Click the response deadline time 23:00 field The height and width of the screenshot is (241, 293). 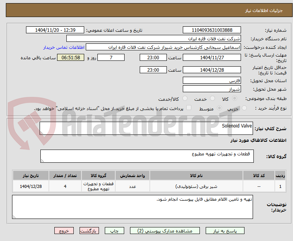(x=153, y=57)
